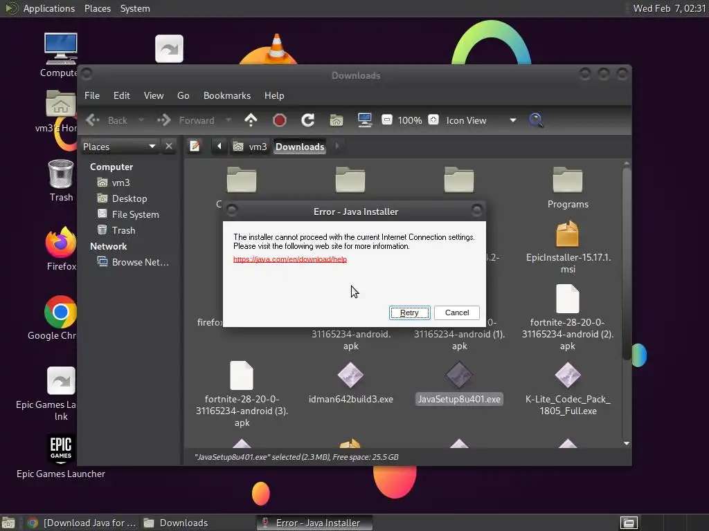Select Browse Network in the sidebar
The width and height of the screenshot is (709, 531).
pyautogui.click(x=140, y=262)
